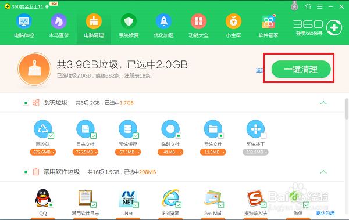The width and height of the screenshot is (349, 220).
Task: Click the 临时文件 clock icon
Action: pyautogui.click(x=170, y=129)
